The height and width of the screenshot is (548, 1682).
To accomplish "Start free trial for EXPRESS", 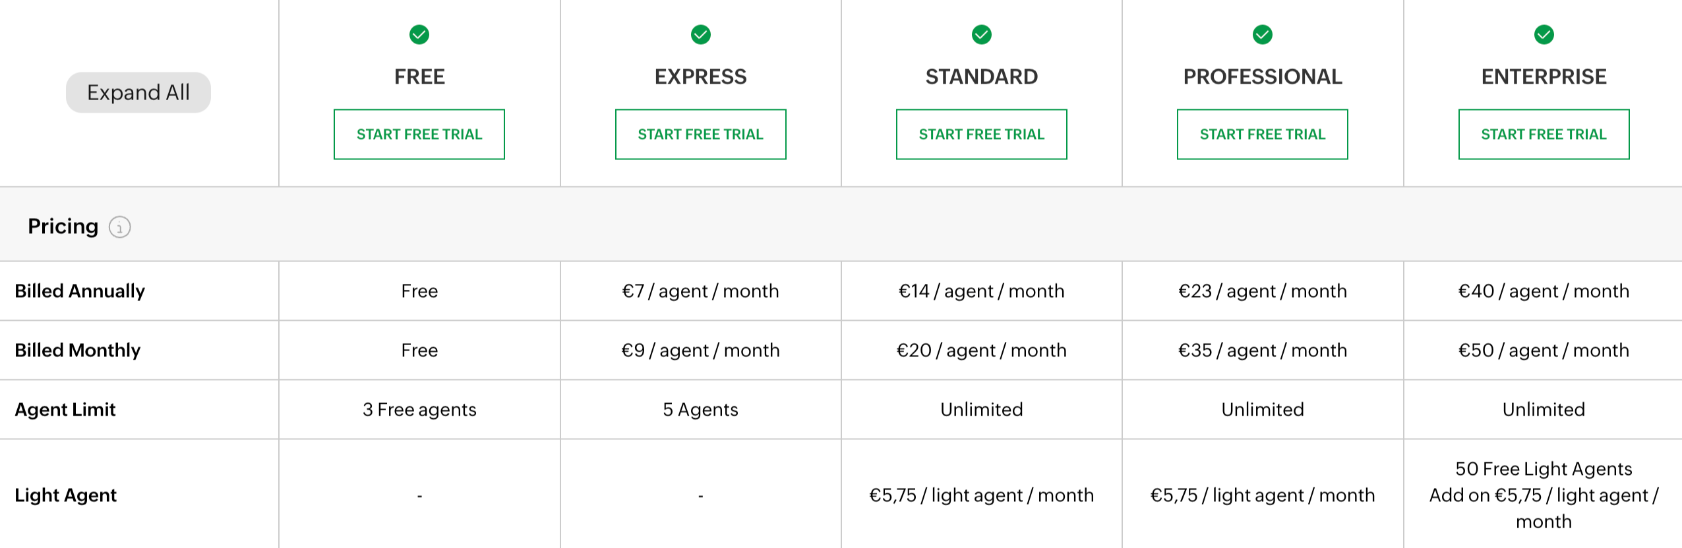I will pos(701,134).
